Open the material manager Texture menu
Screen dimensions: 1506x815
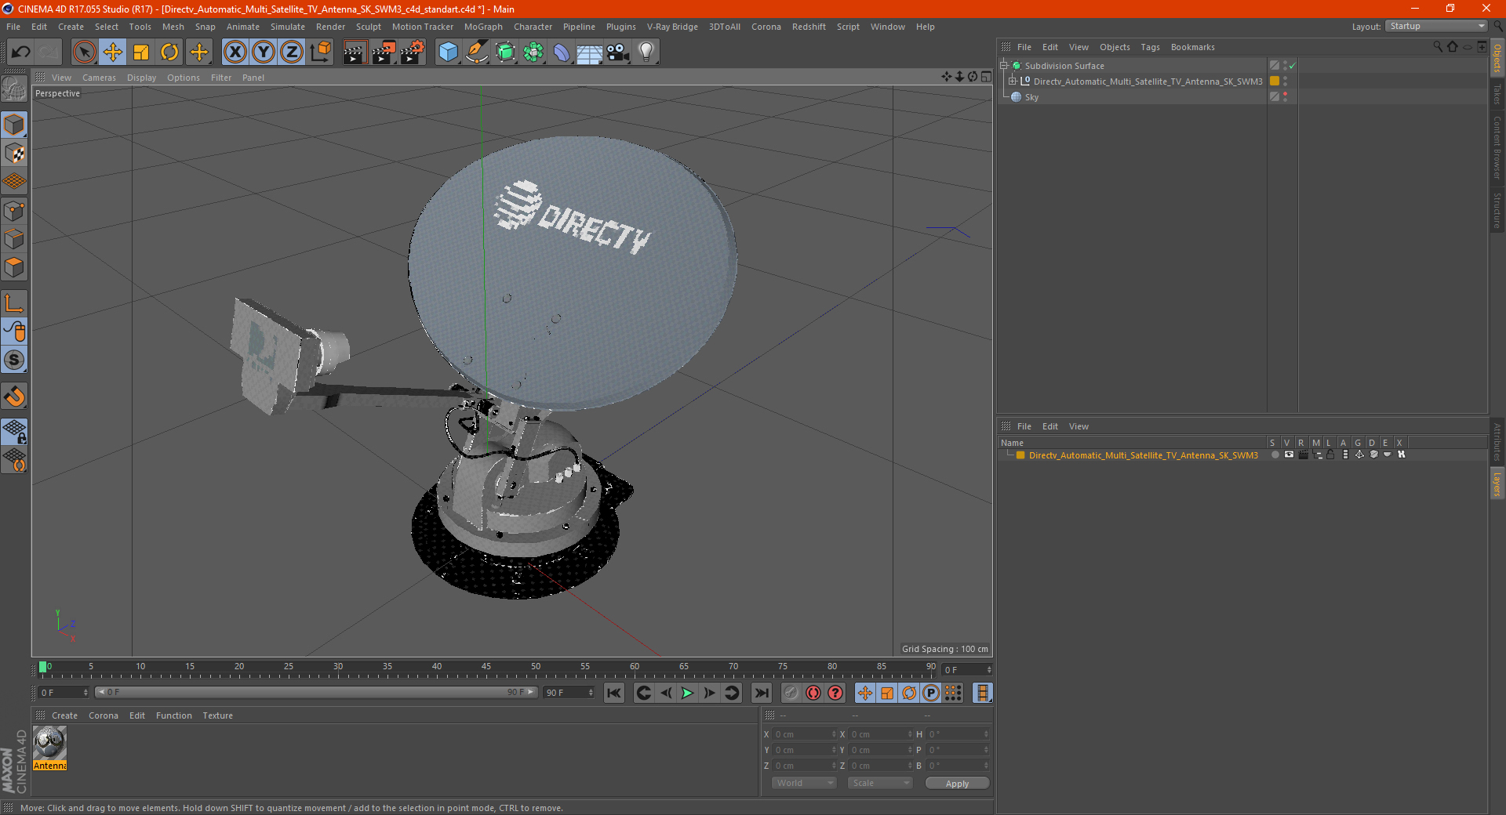point(217,715)
